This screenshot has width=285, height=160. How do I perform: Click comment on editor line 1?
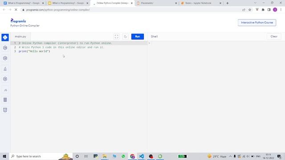click(x=65, y=43)
